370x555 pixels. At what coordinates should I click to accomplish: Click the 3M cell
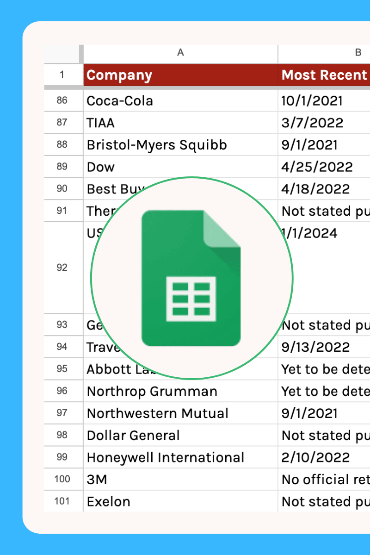click(x=180, y=479)
